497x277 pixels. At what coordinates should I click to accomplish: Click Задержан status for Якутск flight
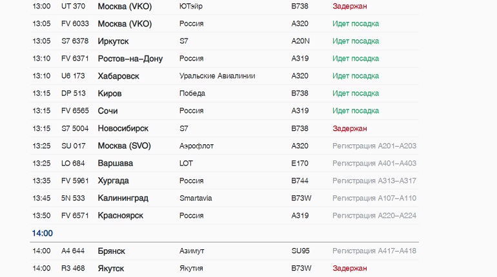(x=350, y=269)
